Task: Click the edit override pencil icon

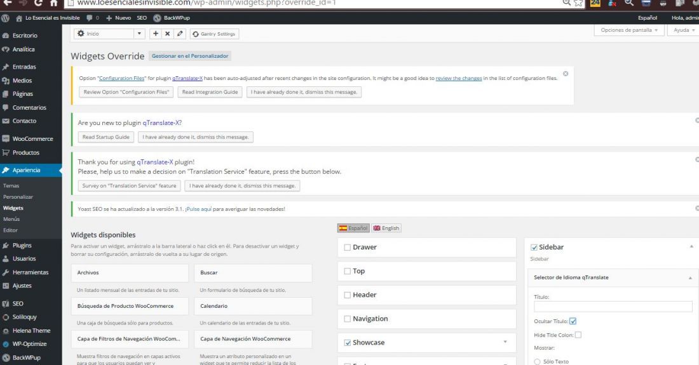Action: pyautogui.click(x=180, y=34)
